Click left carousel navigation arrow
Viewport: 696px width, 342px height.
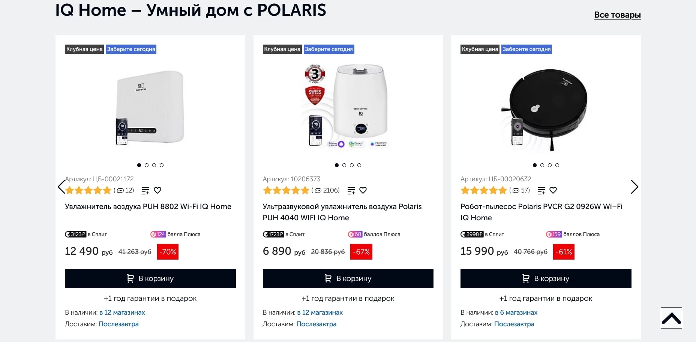click(x=61, y=187)
